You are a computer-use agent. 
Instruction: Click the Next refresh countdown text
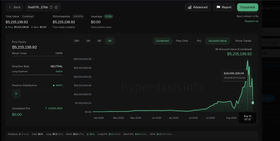247,16
